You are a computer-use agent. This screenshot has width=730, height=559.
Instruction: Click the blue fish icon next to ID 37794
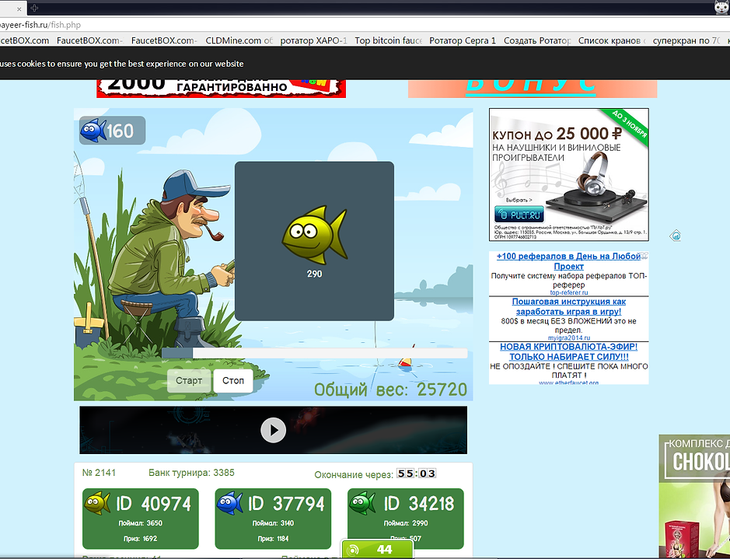(x=230, y=503)
